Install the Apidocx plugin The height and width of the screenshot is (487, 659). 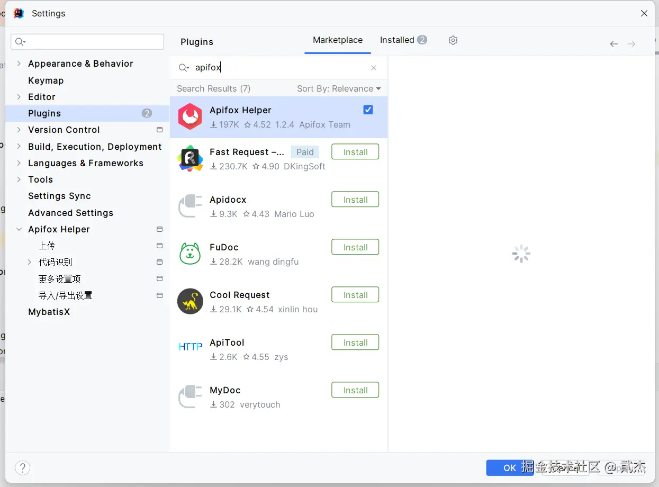355,200
